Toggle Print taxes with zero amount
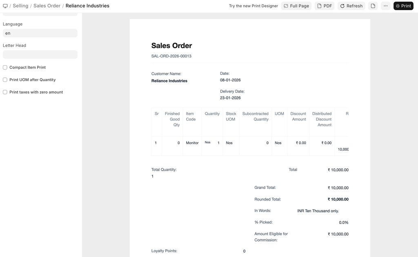The image size is (418, 257). [x=5, y=92]
